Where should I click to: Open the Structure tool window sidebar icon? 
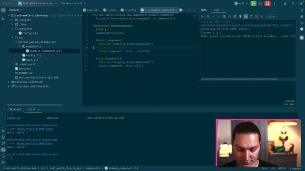point(3,19)
